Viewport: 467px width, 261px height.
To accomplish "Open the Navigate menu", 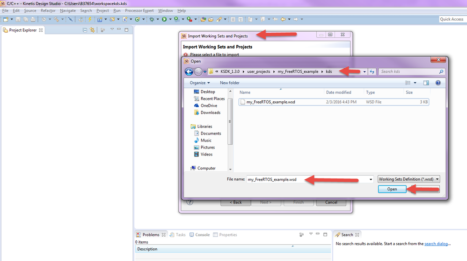I will click(x=67, y=11).
